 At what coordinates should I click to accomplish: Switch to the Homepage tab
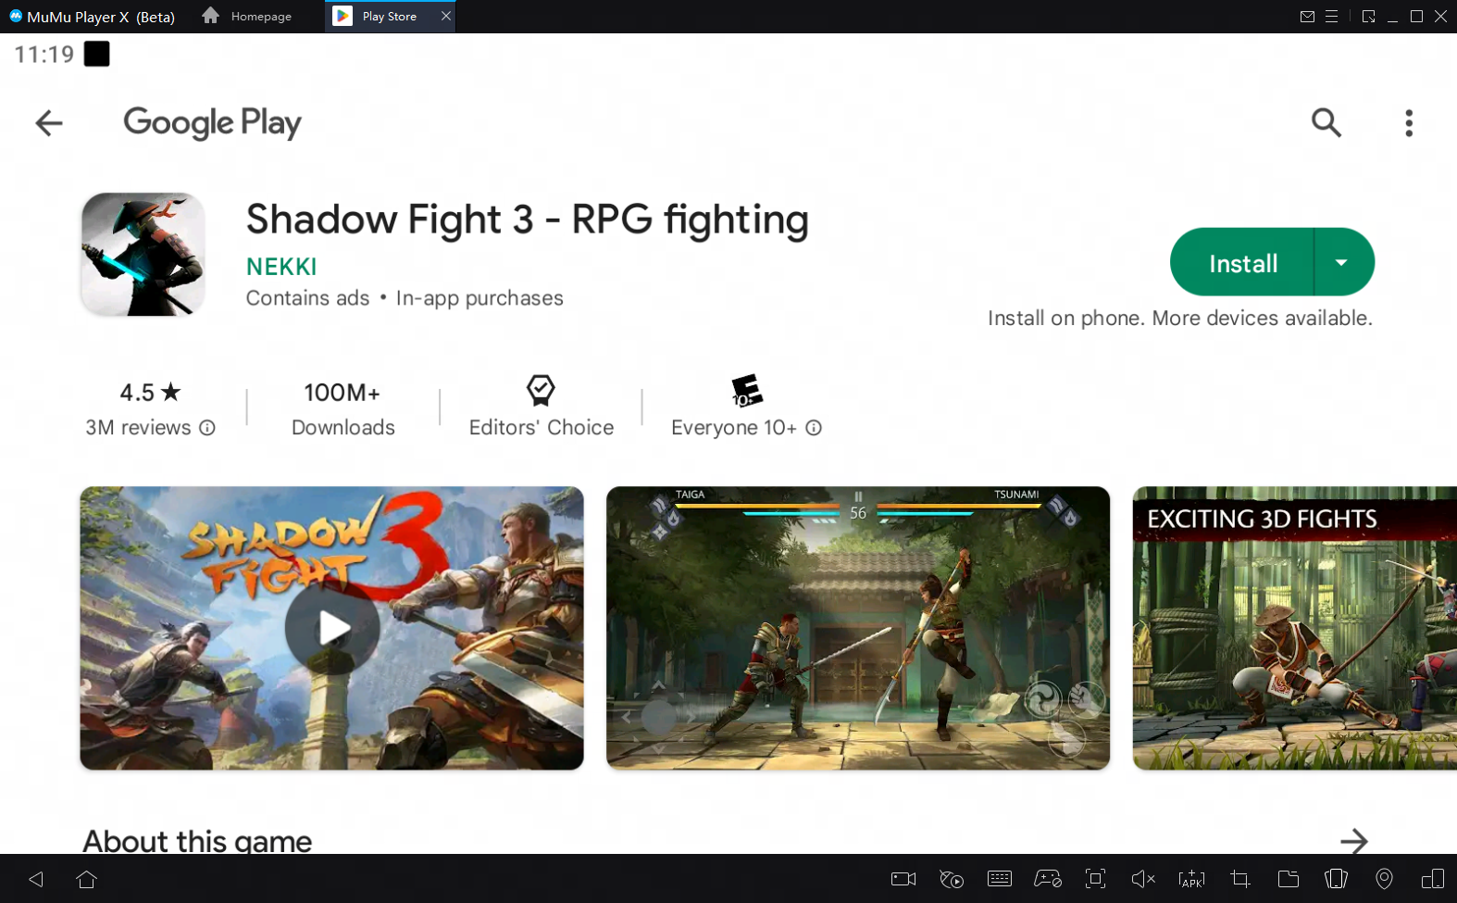[x=247, y=17]
